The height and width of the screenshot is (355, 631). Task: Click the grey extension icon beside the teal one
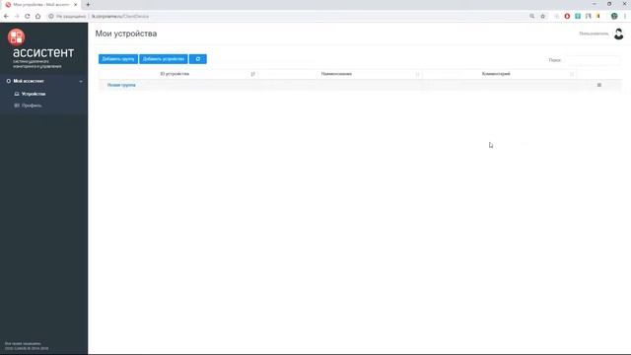(589, 16)
